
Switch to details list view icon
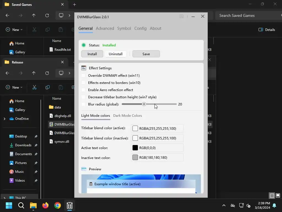(x=272, y=195)
